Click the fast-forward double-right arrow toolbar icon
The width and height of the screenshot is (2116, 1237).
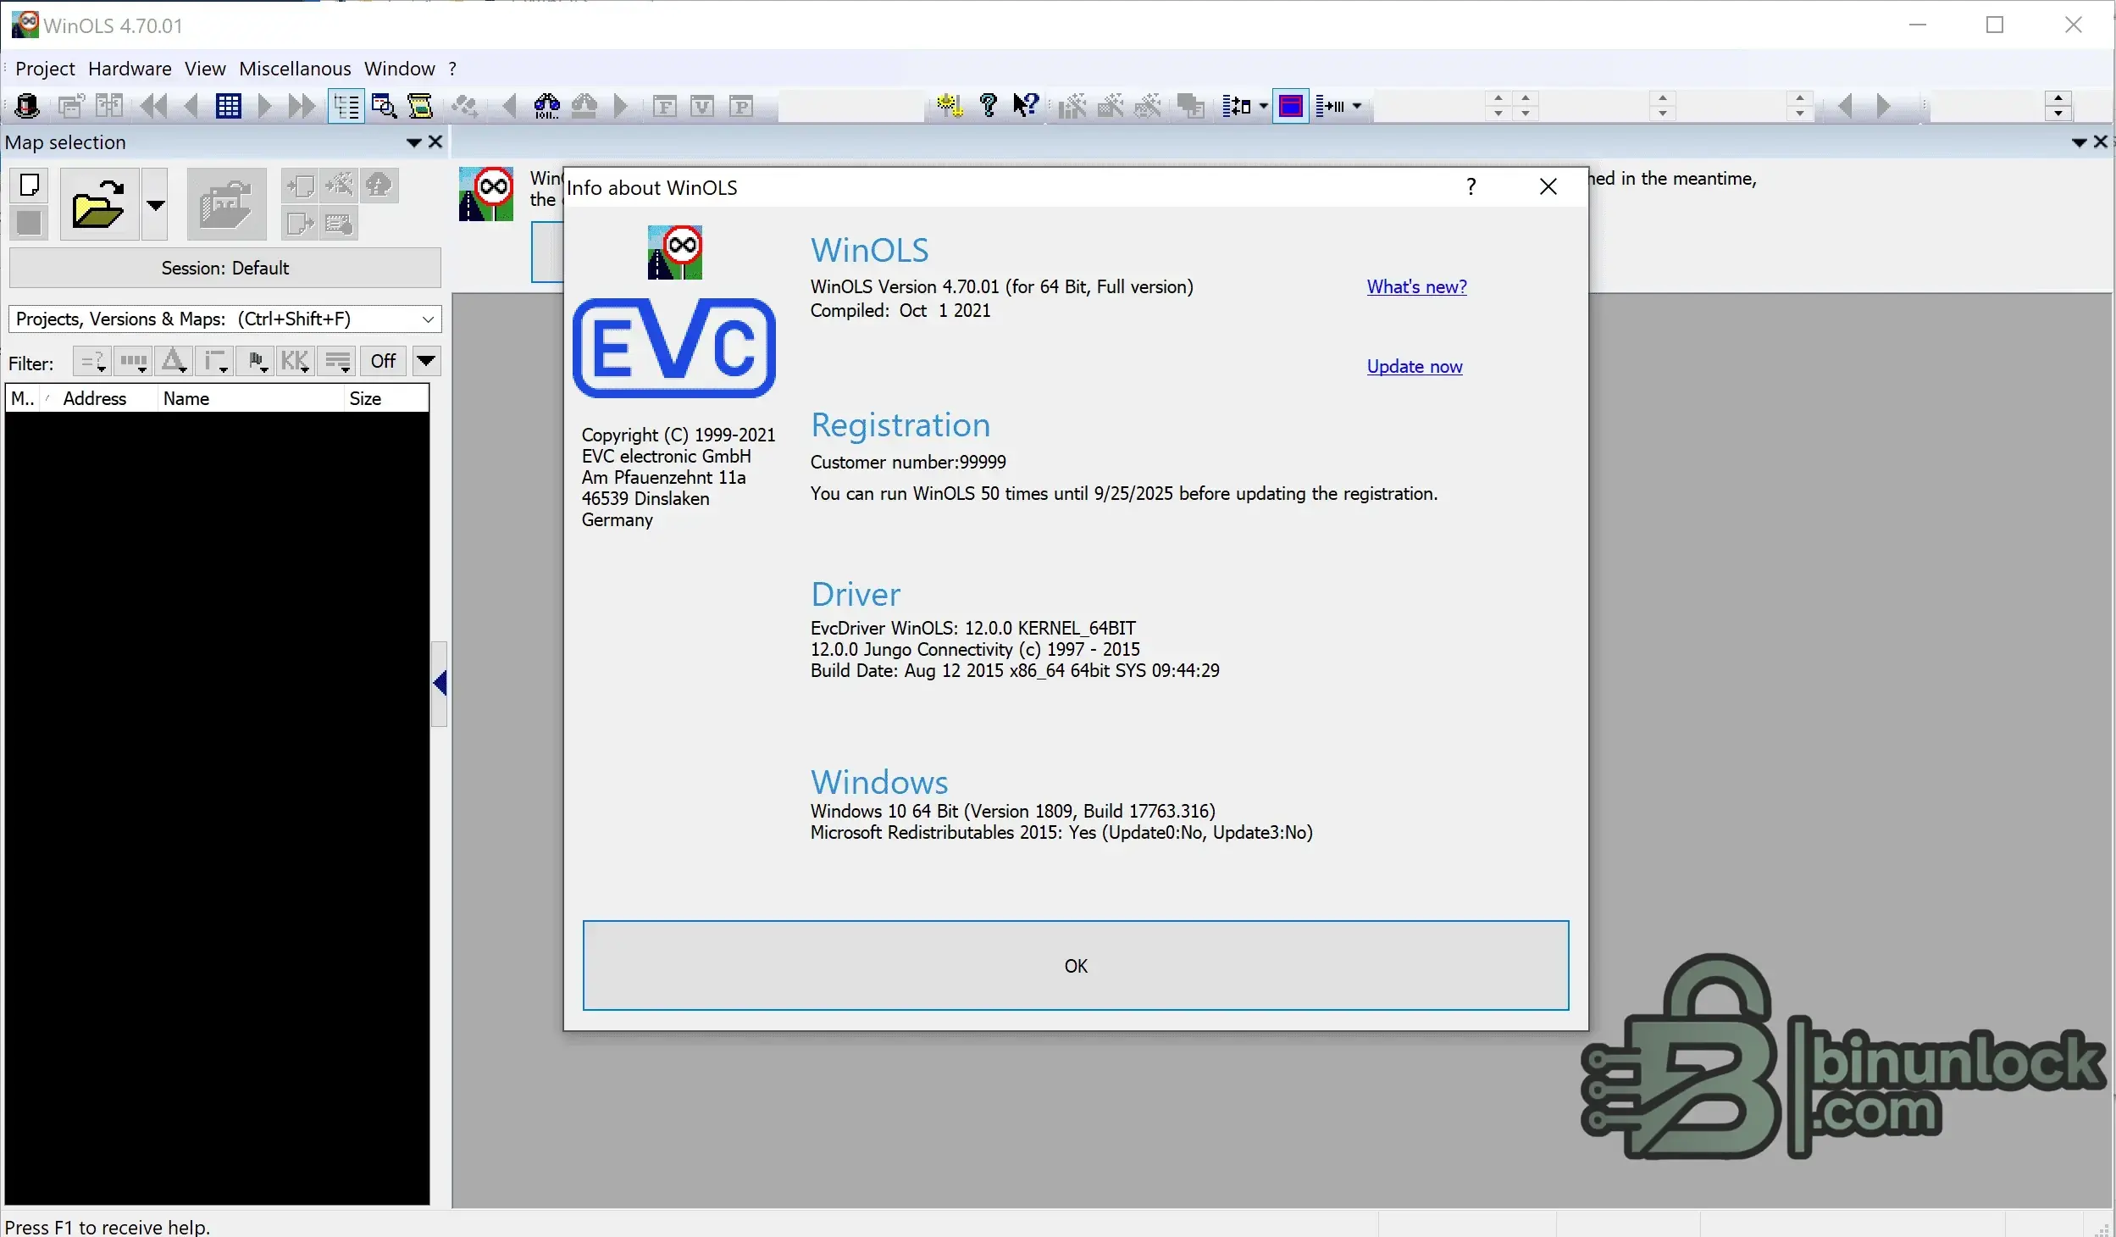(302, 106)
